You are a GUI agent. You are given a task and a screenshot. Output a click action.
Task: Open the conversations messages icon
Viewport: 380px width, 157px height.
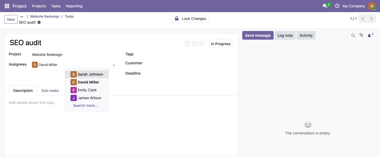(325, 6)
